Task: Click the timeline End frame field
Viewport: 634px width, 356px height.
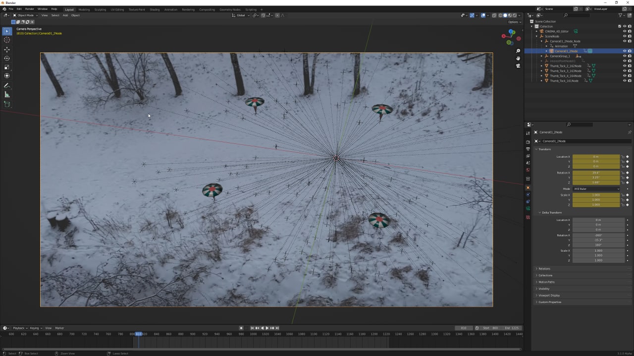Action: [512, 328]
